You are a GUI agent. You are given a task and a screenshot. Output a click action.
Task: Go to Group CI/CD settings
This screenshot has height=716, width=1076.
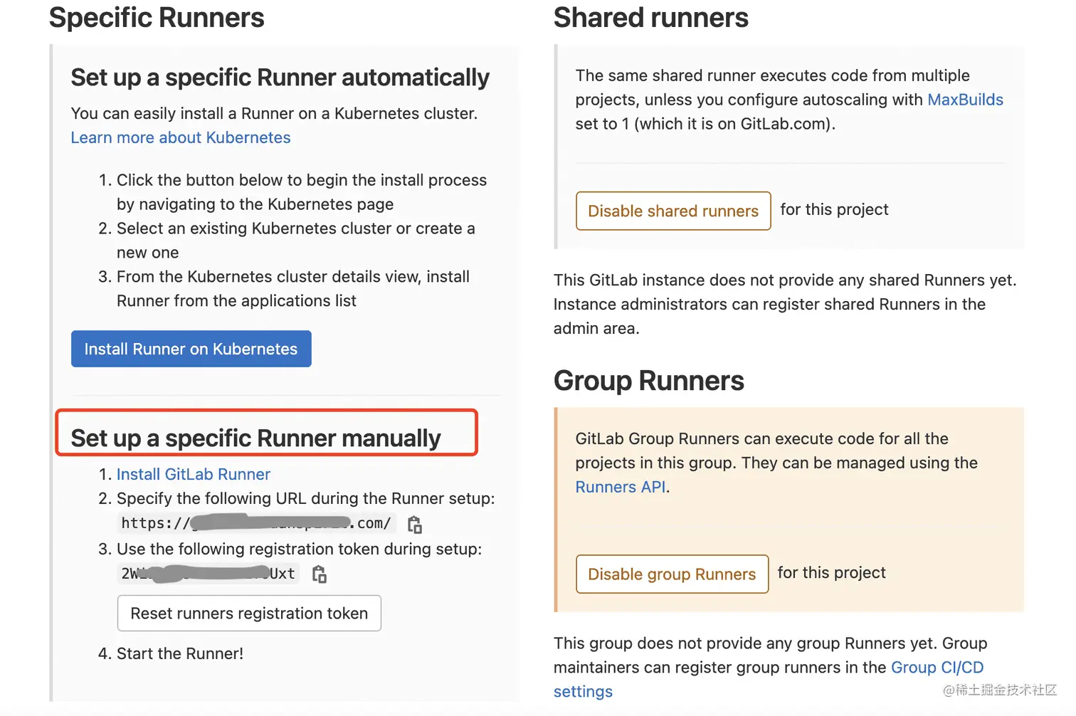[x=937, y=668]
